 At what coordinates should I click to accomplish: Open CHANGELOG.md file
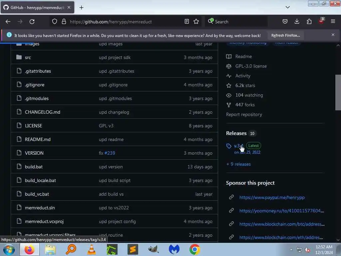42,112
